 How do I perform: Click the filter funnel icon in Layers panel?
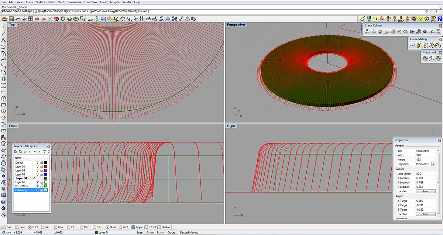[x=44, y=152]
